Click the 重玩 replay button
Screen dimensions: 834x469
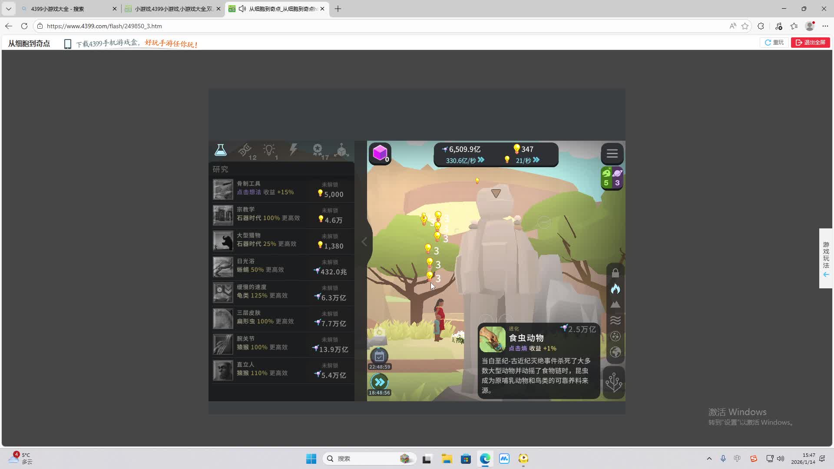click(774, 42)
